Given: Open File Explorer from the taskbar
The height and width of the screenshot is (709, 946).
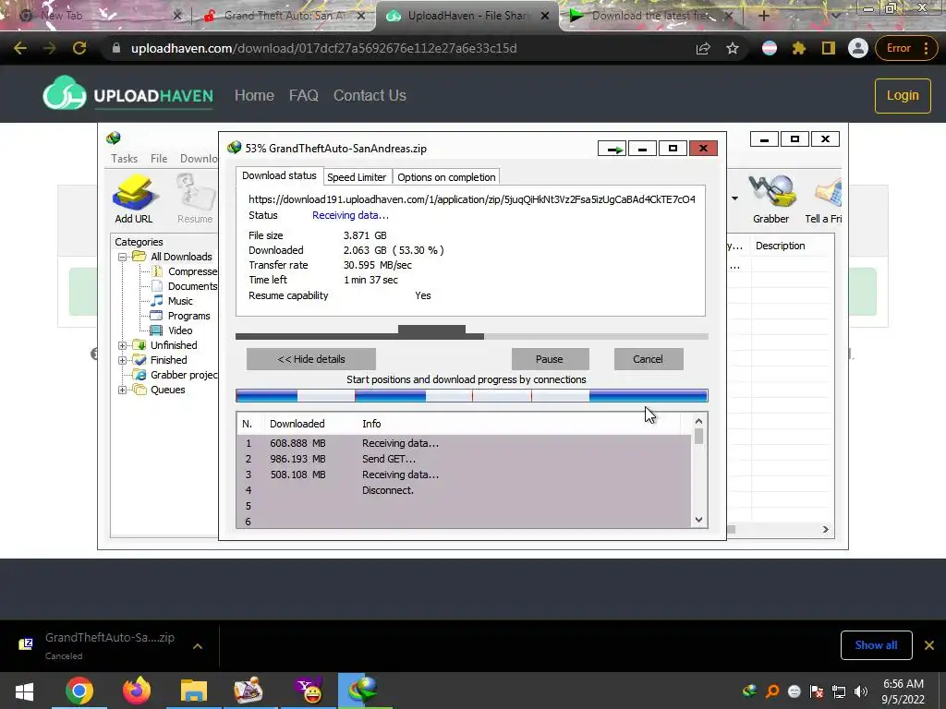Looking at the screenshot, I should click(x=194, y=691).
